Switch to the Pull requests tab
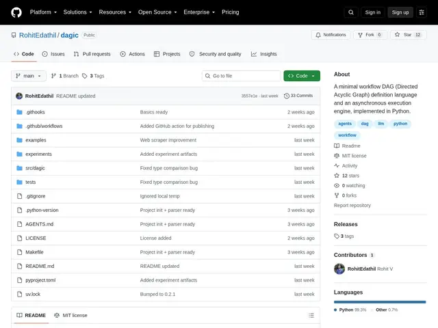438x328 pixels. 92,54
